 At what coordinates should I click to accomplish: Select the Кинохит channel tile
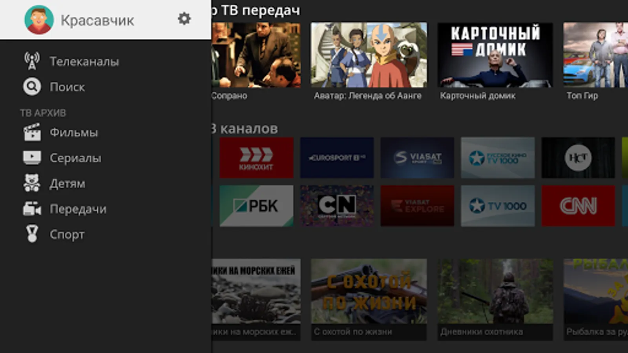click(x=256, y=158)
